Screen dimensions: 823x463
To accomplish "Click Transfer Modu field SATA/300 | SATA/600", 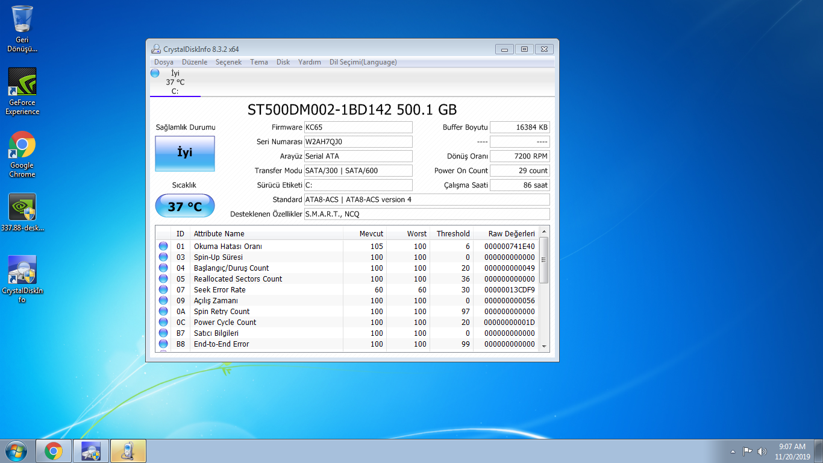I will click(x=358, y=171).
